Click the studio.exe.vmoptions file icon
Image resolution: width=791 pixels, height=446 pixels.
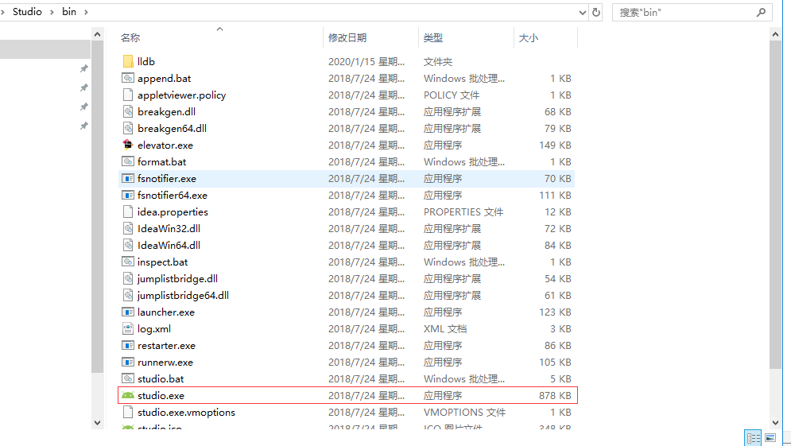click(128, 412)
